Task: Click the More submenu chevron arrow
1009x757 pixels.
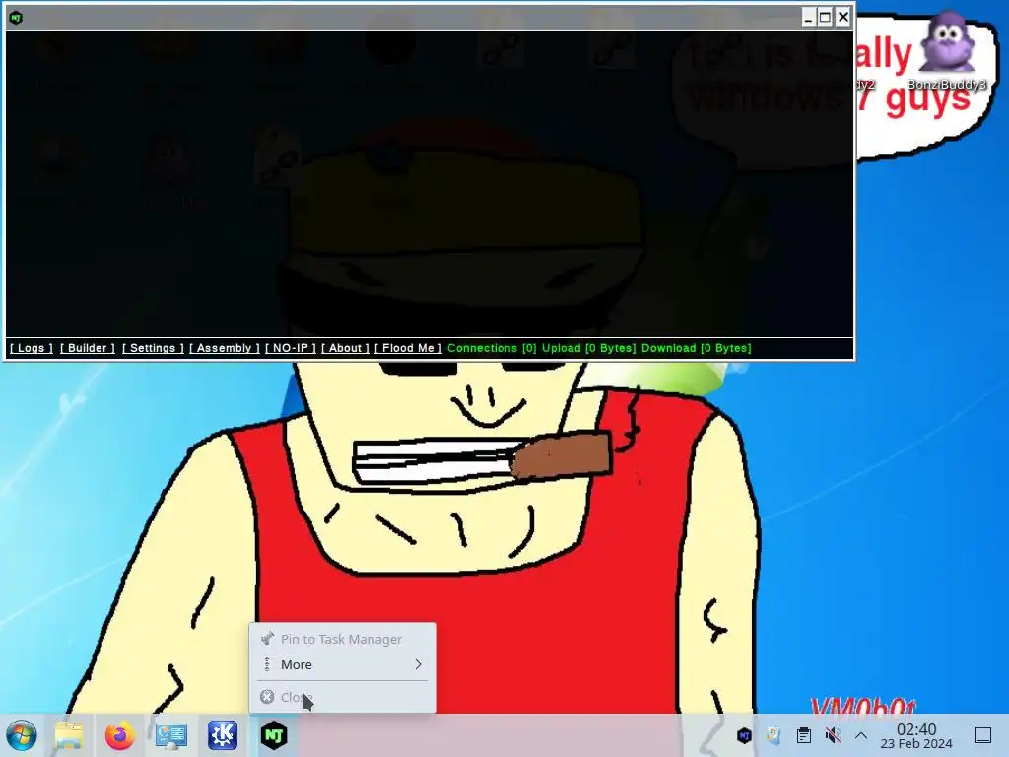Action: (418, 664)
